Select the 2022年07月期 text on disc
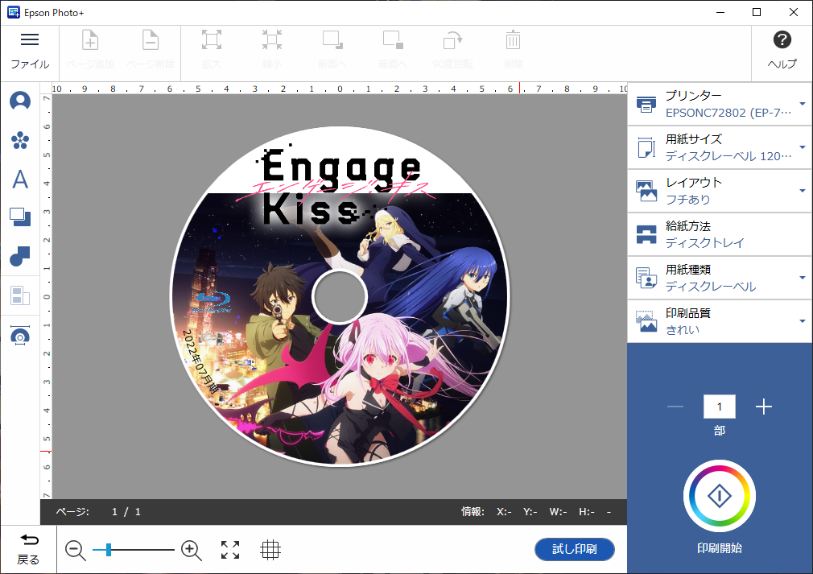 200,361
